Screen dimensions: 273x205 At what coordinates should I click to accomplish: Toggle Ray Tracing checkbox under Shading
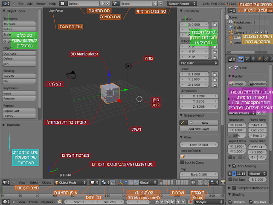point(251,202)
